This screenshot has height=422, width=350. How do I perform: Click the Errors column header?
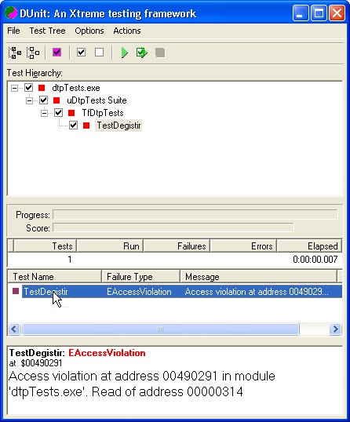(243, 246)
